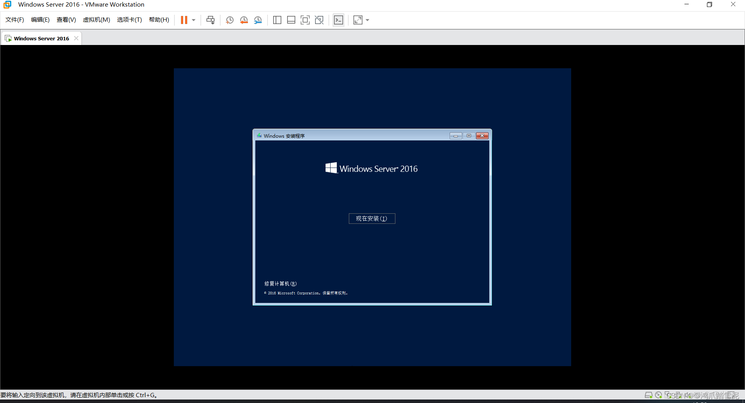Maximize the Windows 安装程序 setup dialog

pyautogui.click(x=469, y=136)
